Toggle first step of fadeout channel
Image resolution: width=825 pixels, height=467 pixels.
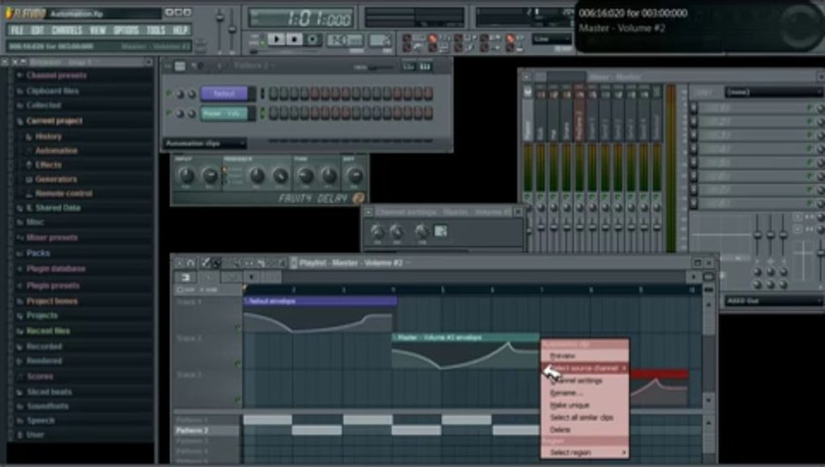click(x=273, y=93)
